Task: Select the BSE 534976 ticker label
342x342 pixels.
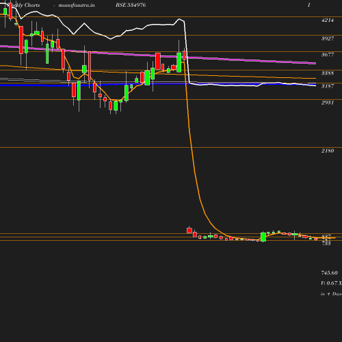Action: [x=131, y=5]
